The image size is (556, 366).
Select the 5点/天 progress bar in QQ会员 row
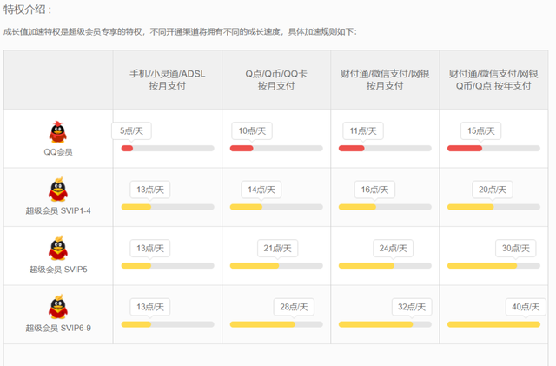[168, 149]
